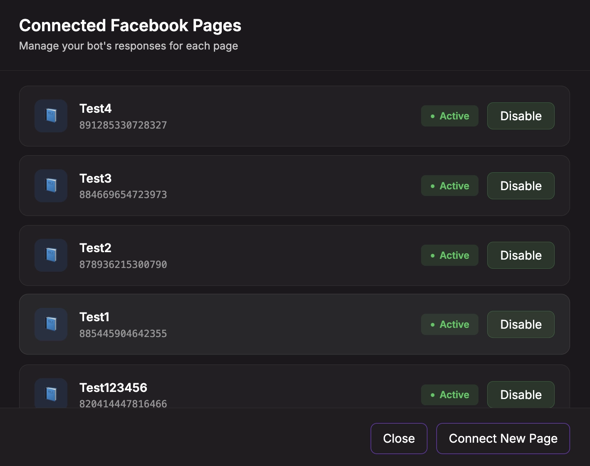The image size is (590, 466).
Task: Click the Test2 page book icon
Action: [x=51, y=255]
